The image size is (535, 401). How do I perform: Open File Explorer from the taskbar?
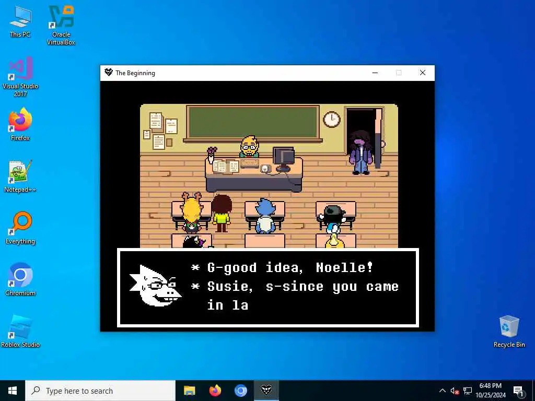(189, 391)
